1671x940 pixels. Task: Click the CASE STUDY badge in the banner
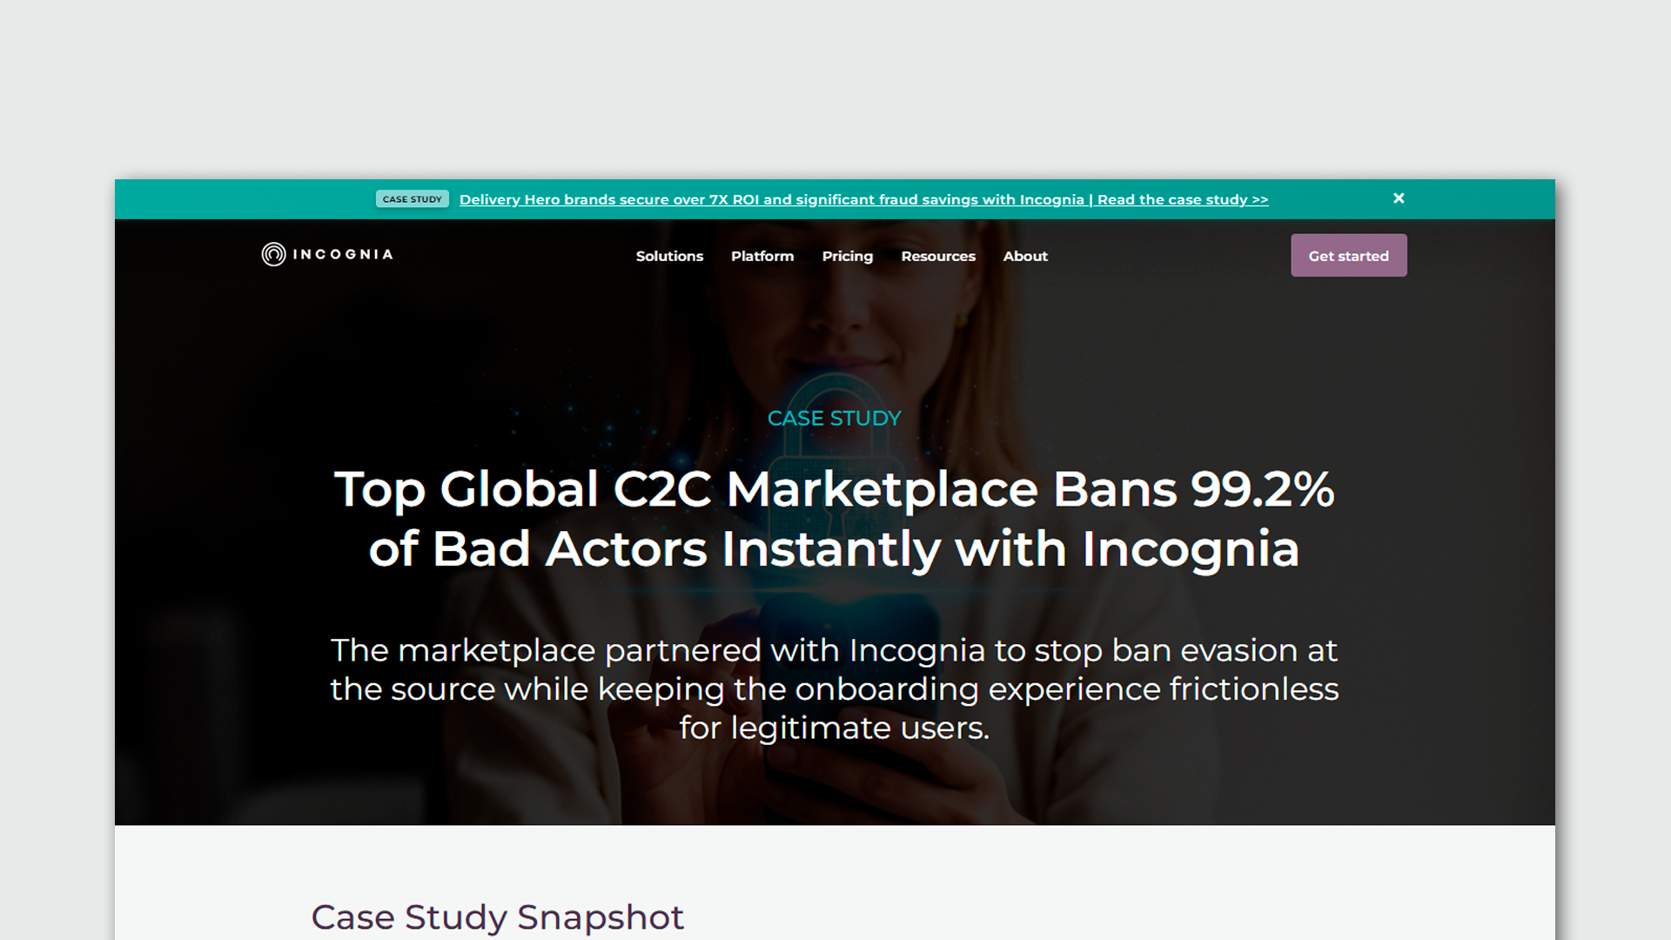[412, 199]
